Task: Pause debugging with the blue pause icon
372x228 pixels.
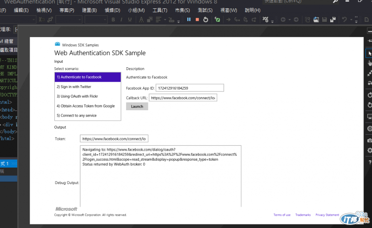Action: coord(189,20)
